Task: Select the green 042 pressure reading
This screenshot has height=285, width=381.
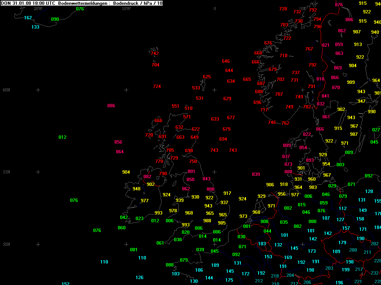Action: [124, 217]
